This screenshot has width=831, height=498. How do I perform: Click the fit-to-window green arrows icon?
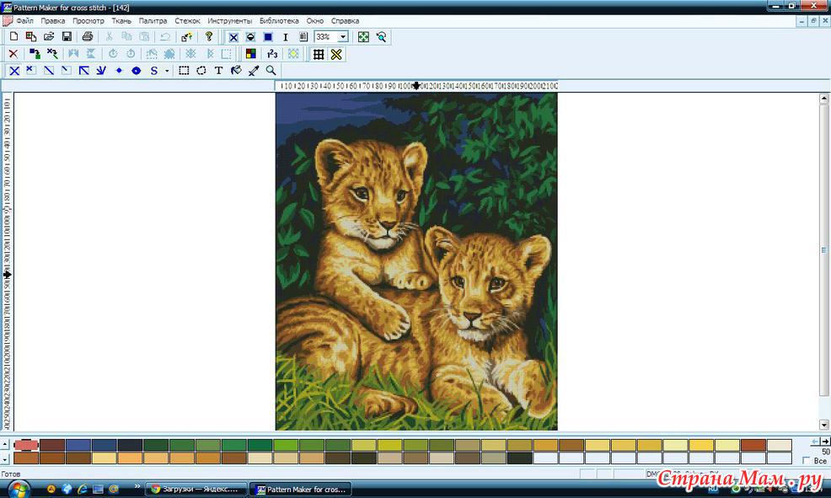pos(363,36)
